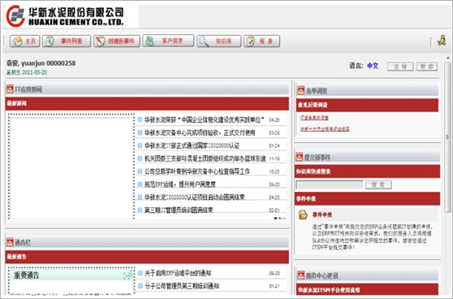
Task: Click the green date text 2011-05-20
Action: [x=35, y=72]
